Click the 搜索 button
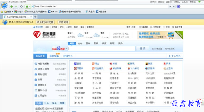Image resolution: width=204 pixels, height=112 pixels. [x=143, y=49]
